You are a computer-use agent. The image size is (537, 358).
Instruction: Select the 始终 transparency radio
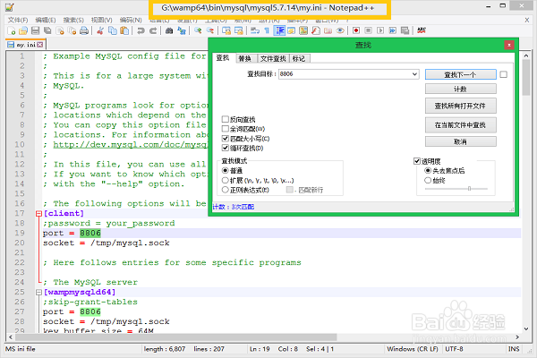428,180
